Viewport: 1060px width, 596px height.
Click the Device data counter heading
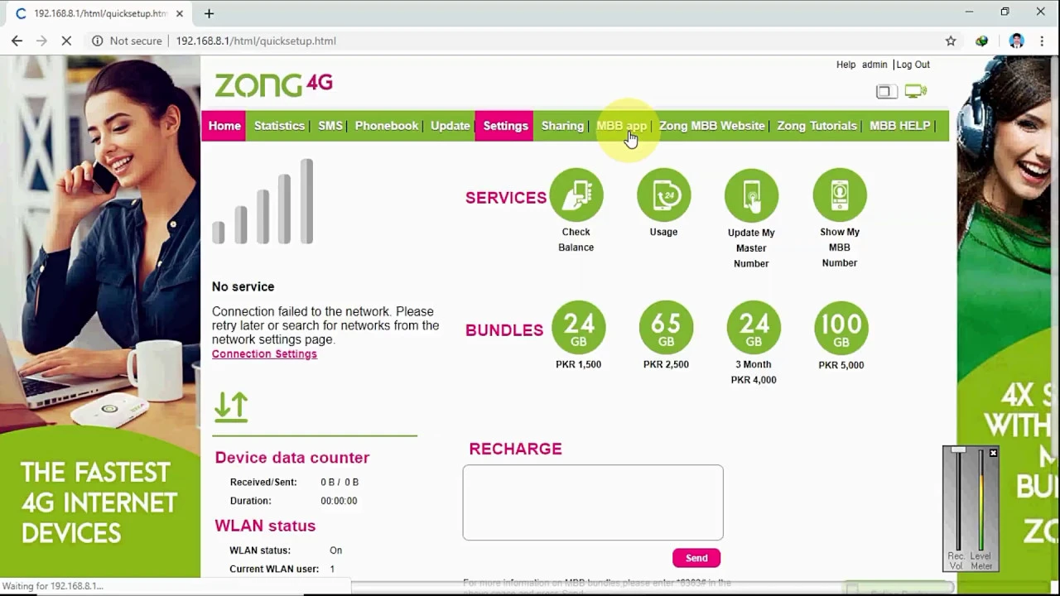(x=292, y=458)
